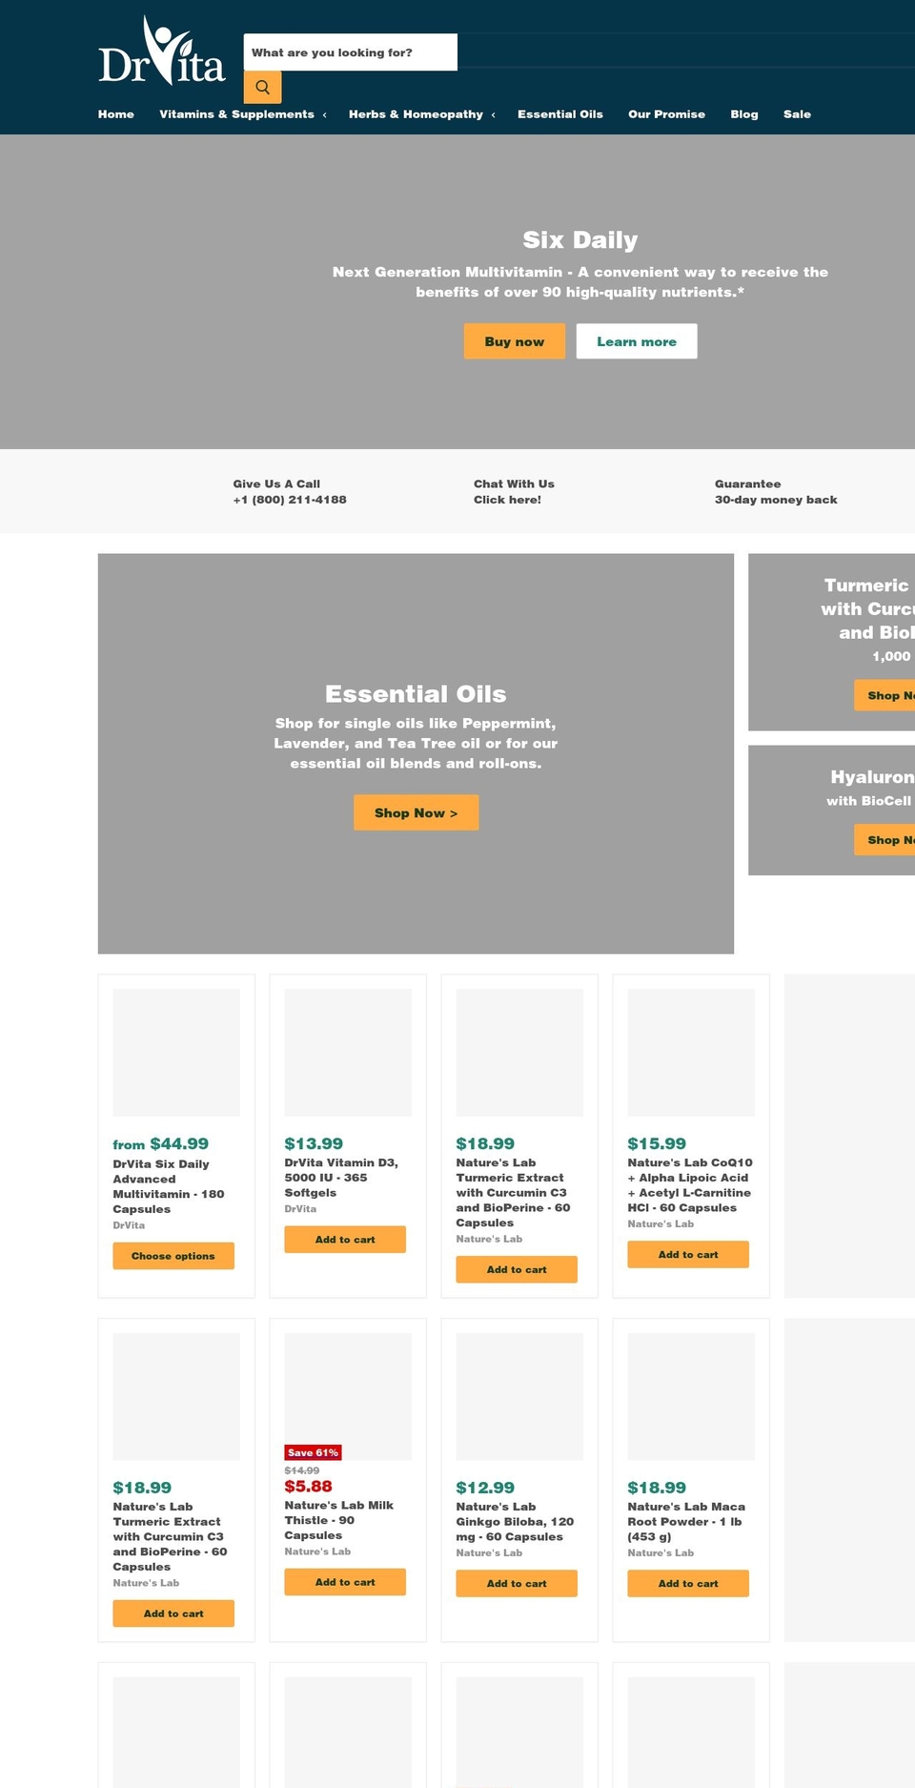This screenshot has height=1788, width=915.
Task: Click the $15.99 CoQ10 price
Action: pyautogui.click(x=657, y=1143)
